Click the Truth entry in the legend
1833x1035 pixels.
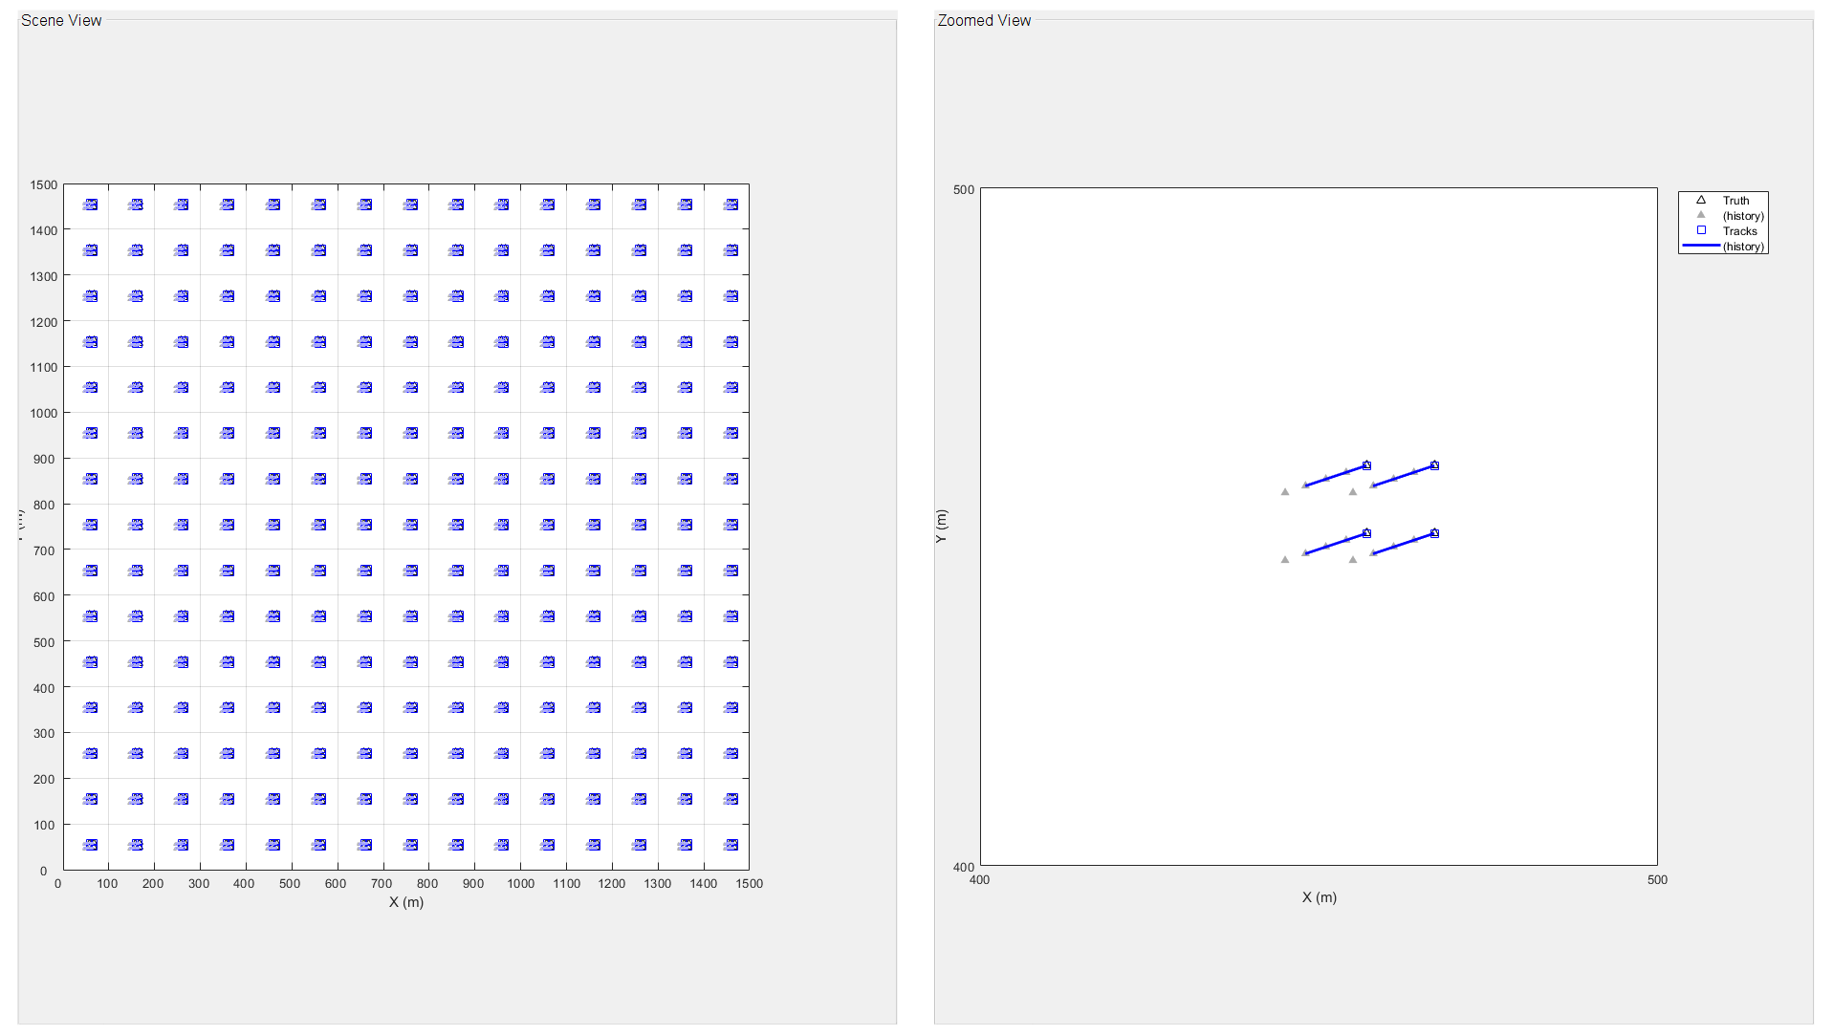click(1735, 201)
